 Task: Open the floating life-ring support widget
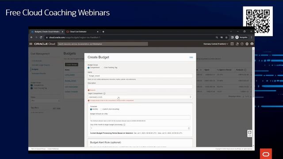coord(249,133)
